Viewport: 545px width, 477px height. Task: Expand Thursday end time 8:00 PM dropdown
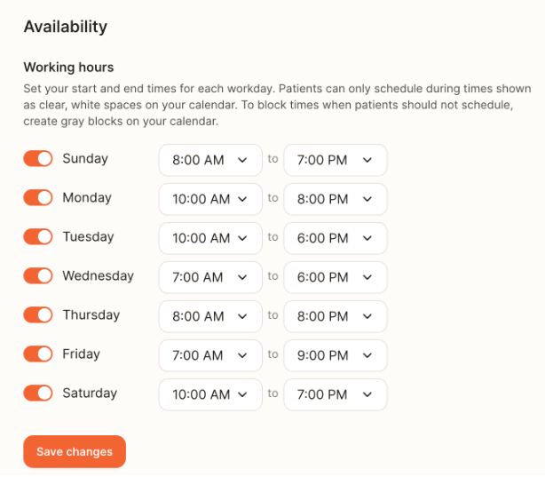[335, 316]
